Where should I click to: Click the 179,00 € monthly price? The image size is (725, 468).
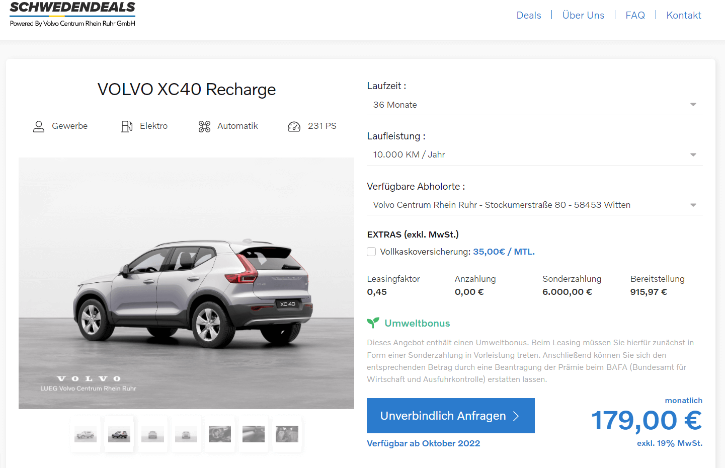[x=647, y=420]
